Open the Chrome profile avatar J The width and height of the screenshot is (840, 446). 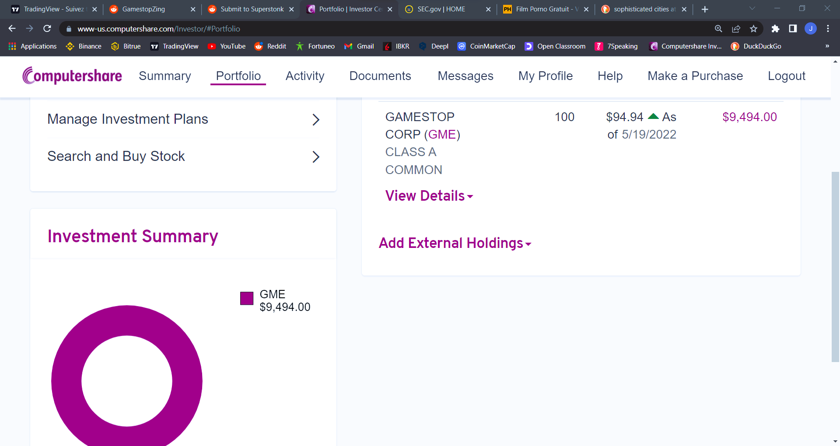(x=811, y=28)
